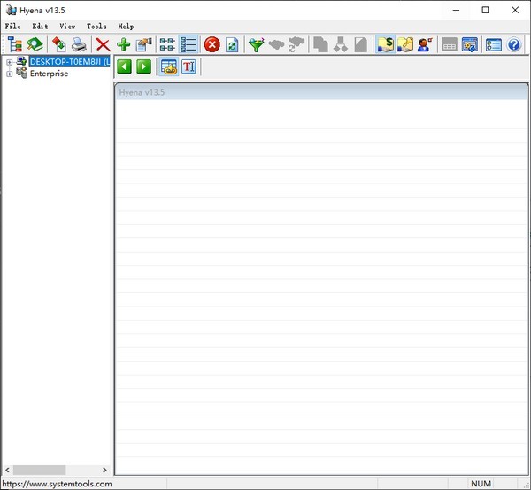The width and height of the screenshot is (531, 490).
Task: Click the systemtools.com status bar text
Action: pyautogui.click(x=57, y=484)
